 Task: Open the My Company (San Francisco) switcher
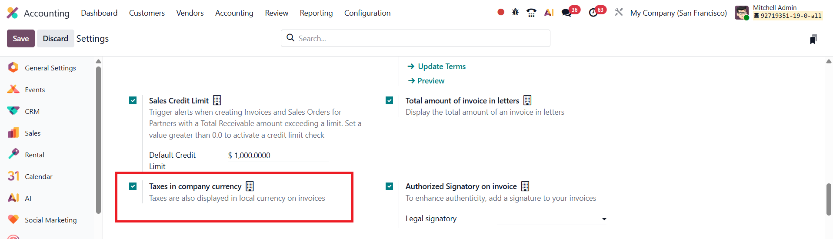678,13
